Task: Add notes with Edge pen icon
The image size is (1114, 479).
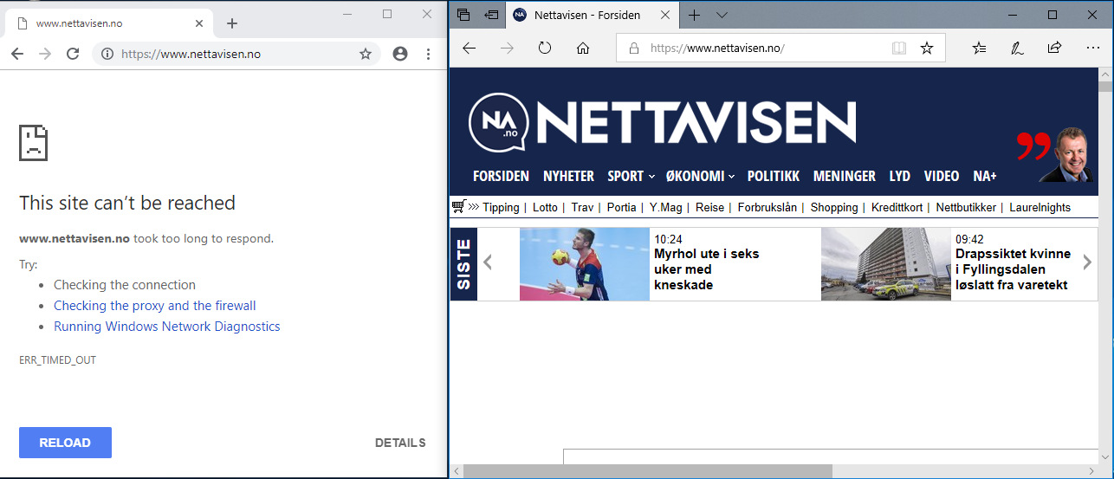Action: click(x=1017, y=49)
